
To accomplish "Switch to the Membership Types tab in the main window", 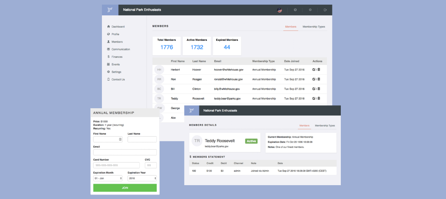I will tap(314, 27).
